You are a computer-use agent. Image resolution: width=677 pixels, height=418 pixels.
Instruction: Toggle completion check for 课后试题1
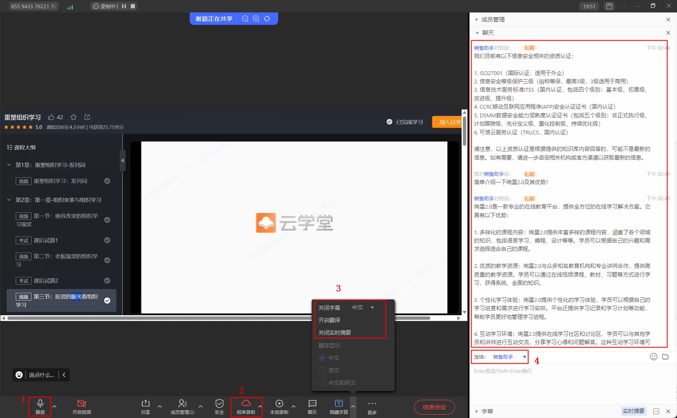click(x=107, y=240)
